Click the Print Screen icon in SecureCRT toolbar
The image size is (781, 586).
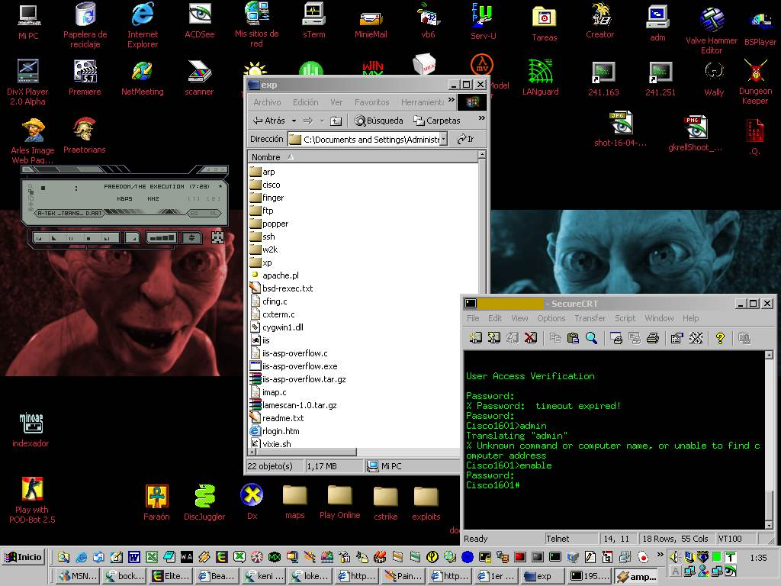click(x=616, y=338)
